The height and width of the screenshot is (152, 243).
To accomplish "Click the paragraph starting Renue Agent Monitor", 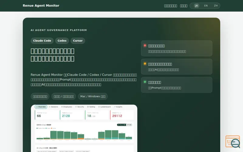I will pos(84,80).
